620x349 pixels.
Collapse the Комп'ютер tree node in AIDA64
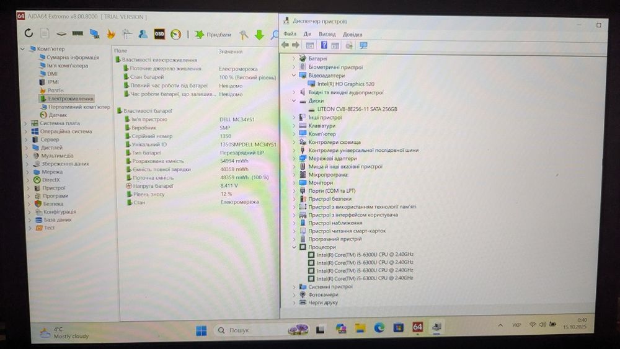[22, 48]
